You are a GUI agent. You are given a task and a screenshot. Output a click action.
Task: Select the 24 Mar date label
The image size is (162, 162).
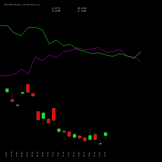[x=11, y=154]
